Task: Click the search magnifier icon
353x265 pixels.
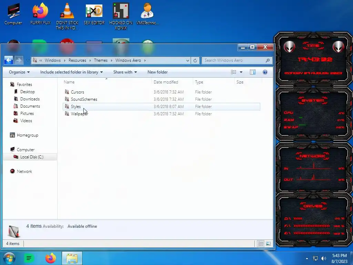Action: click(268, 60)
